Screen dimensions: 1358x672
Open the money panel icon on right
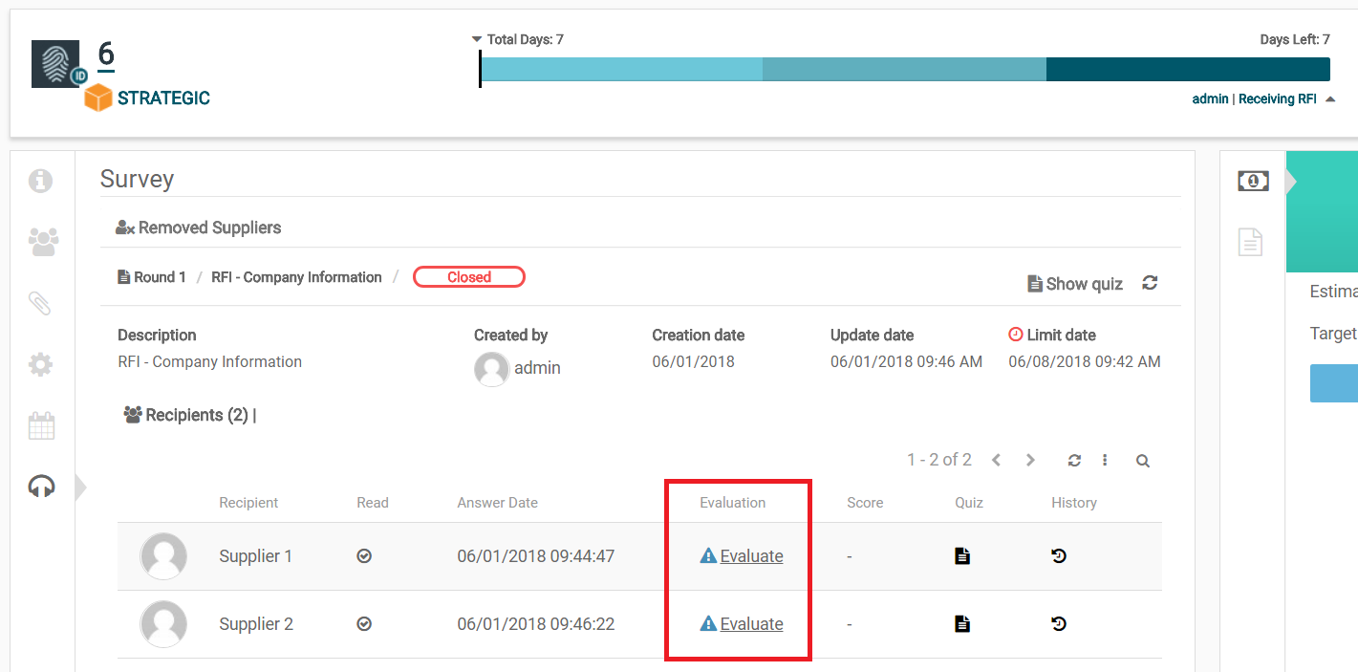tap(1253, 181)
